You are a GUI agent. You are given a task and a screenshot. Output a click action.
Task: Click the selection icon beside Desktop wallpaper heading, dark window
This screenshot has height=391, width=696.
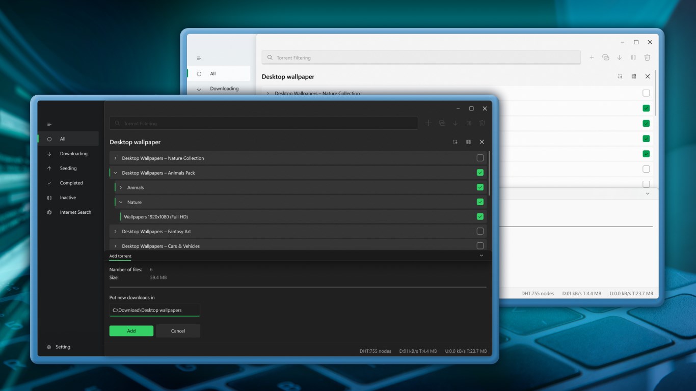(455, 142)
